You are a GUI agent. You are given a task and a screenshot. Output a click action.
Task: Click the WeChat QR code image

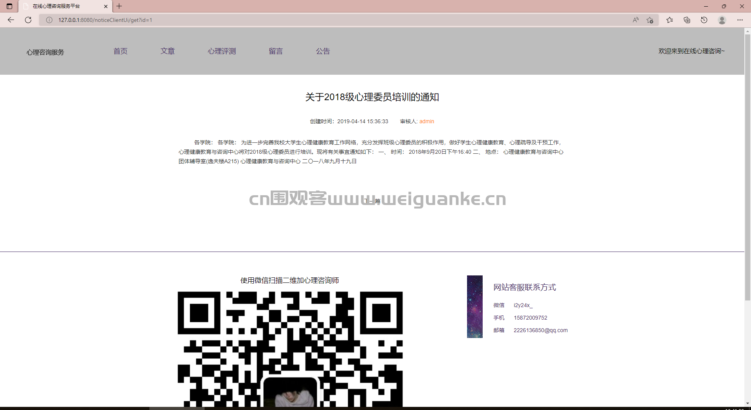point(290,349)
